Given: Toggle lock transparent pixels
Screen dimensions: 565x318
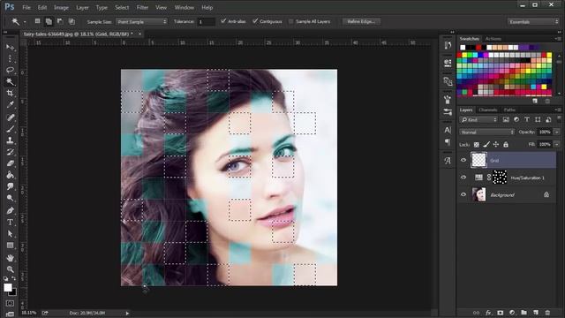Looking at the screenshot, I should [x=477, y=145].
